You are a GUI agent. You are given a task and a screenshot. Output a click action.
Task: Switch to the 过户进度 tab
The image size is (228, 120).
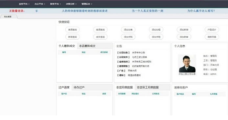pos(64,88)
